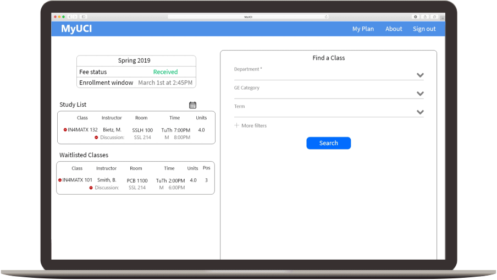This screenshot has height=280, width=497.
Task: Click room PCB 1100
Action: pos(137,180)
